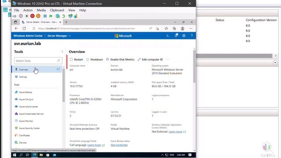281x158 pixels.
Task: Click the red Shut Down VM icon
Action: [32, 16]
